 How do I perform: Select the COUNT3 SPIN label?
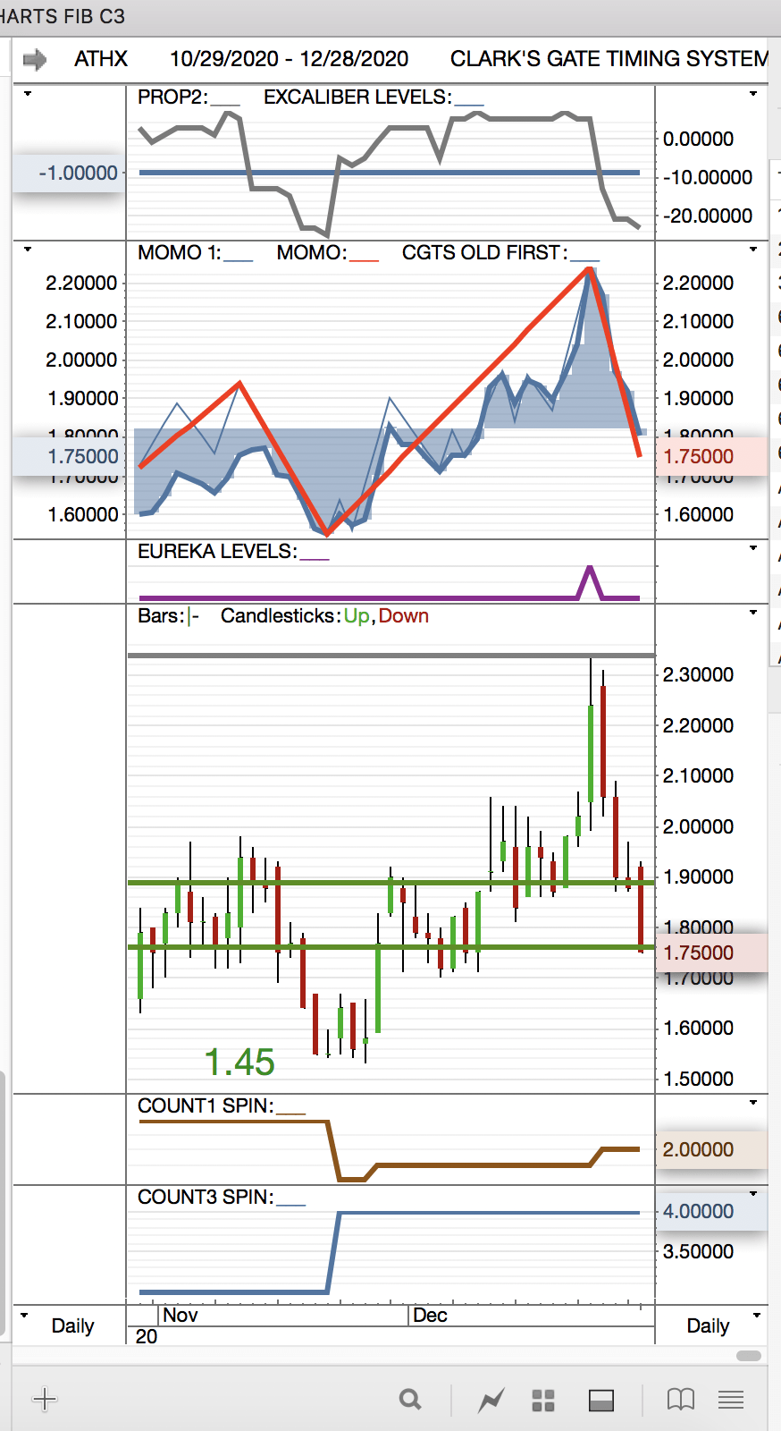(206, 1198)
